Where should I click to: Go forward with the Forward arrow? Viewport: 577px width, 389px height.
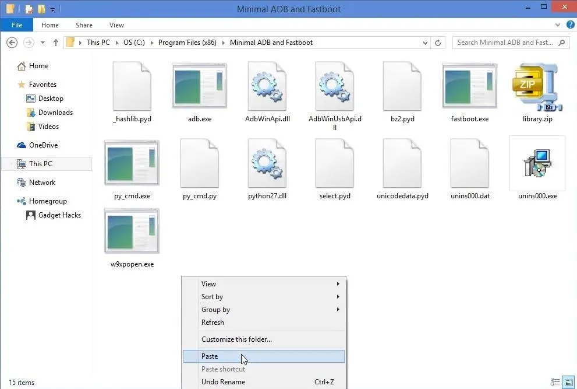point(29,43)
